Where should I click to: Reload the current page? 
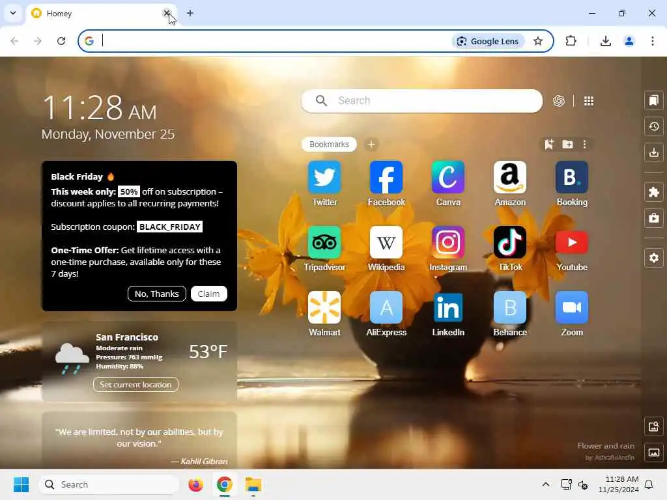click(x=61, y=41)
